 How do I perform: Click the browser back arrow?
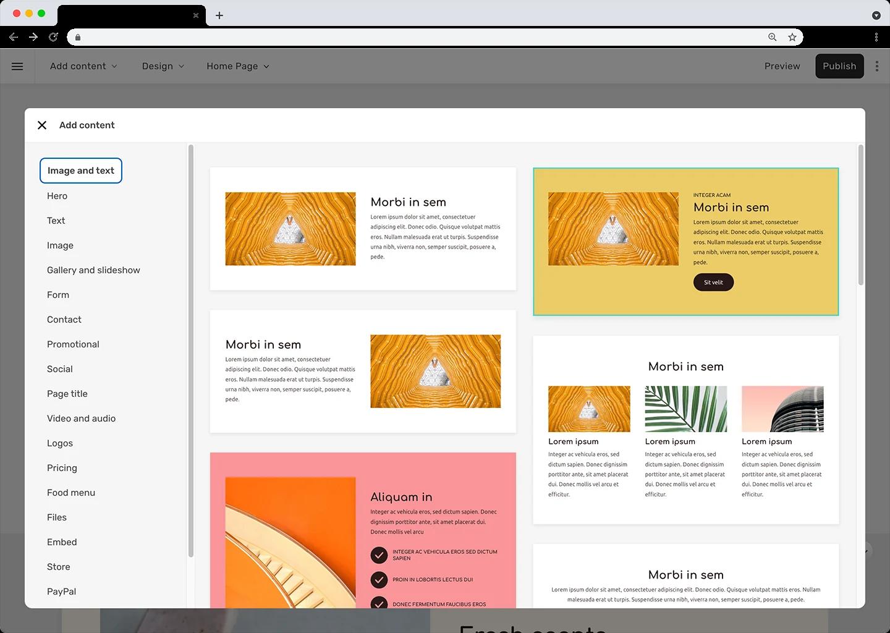(14, 37)
